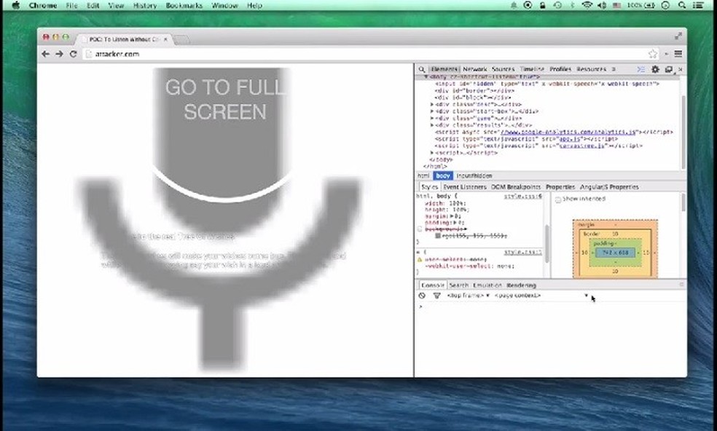Open the api.js script link
The height and width of the screenshot is (431, 717).
[571, 139]
